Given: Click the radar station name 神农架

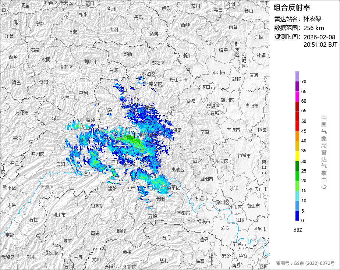Looking at the screenshot, I should point(312,19).
